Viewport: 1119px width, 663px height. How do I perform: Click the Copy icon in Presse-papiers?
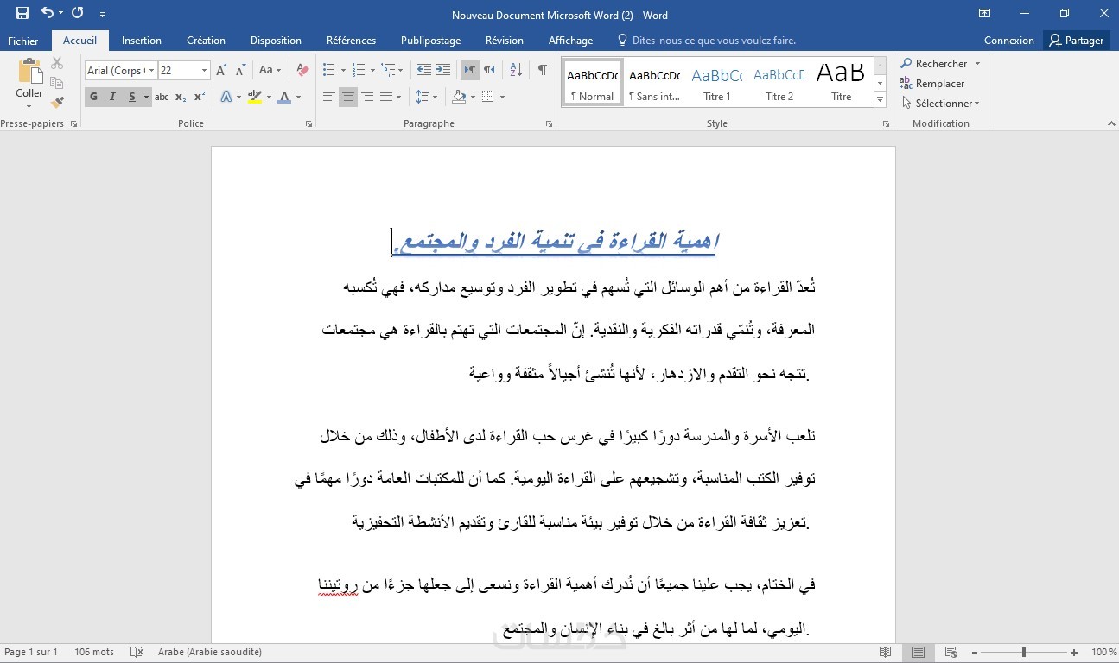57,83
